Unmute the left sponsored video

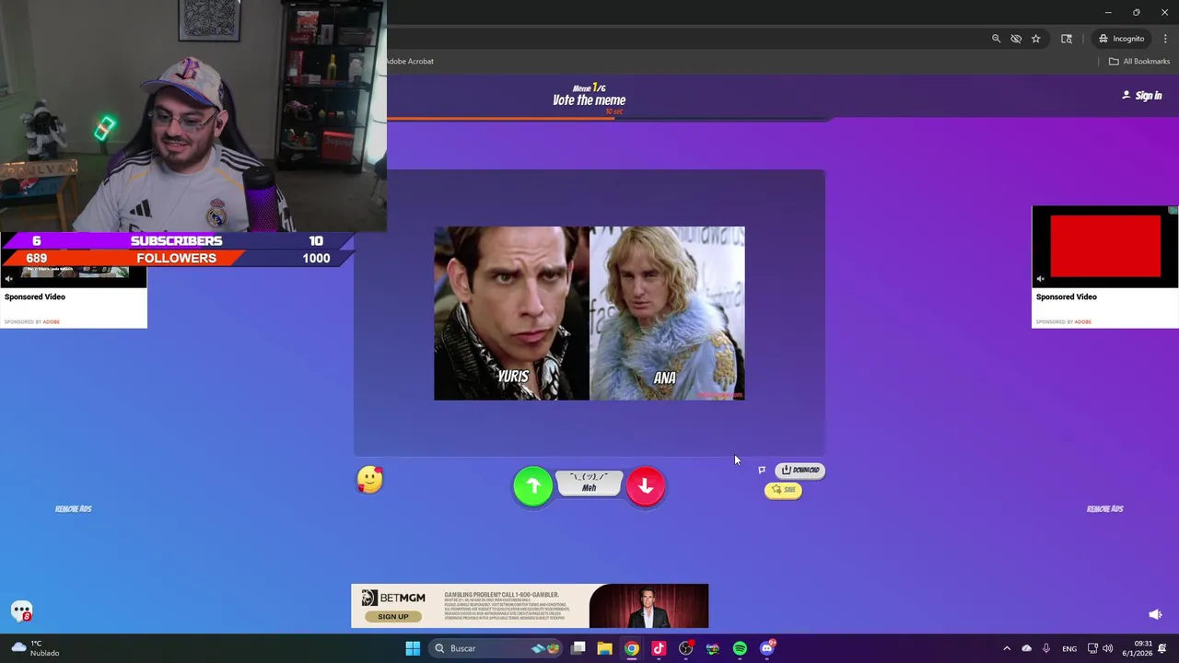point(9,279)
